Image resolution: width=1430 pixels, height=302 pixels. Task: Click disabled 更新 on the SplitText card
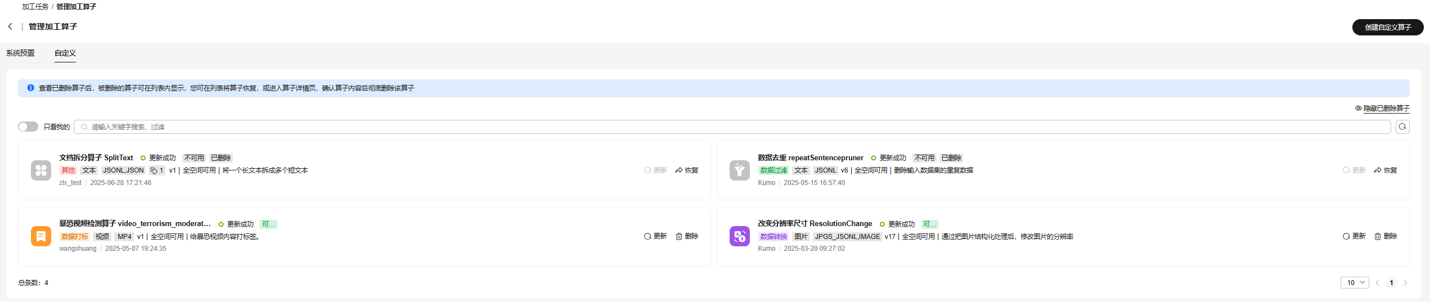click(x=655, y=170)
